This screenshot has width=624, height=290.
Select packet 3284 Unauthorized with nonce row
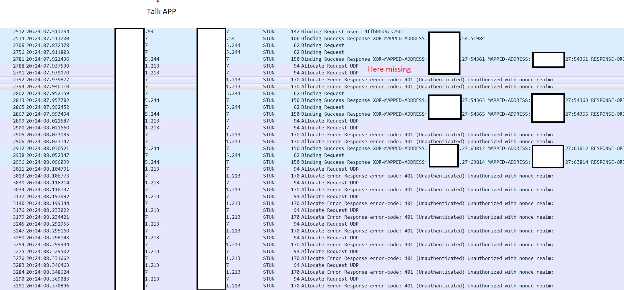[x=312, y=272]
